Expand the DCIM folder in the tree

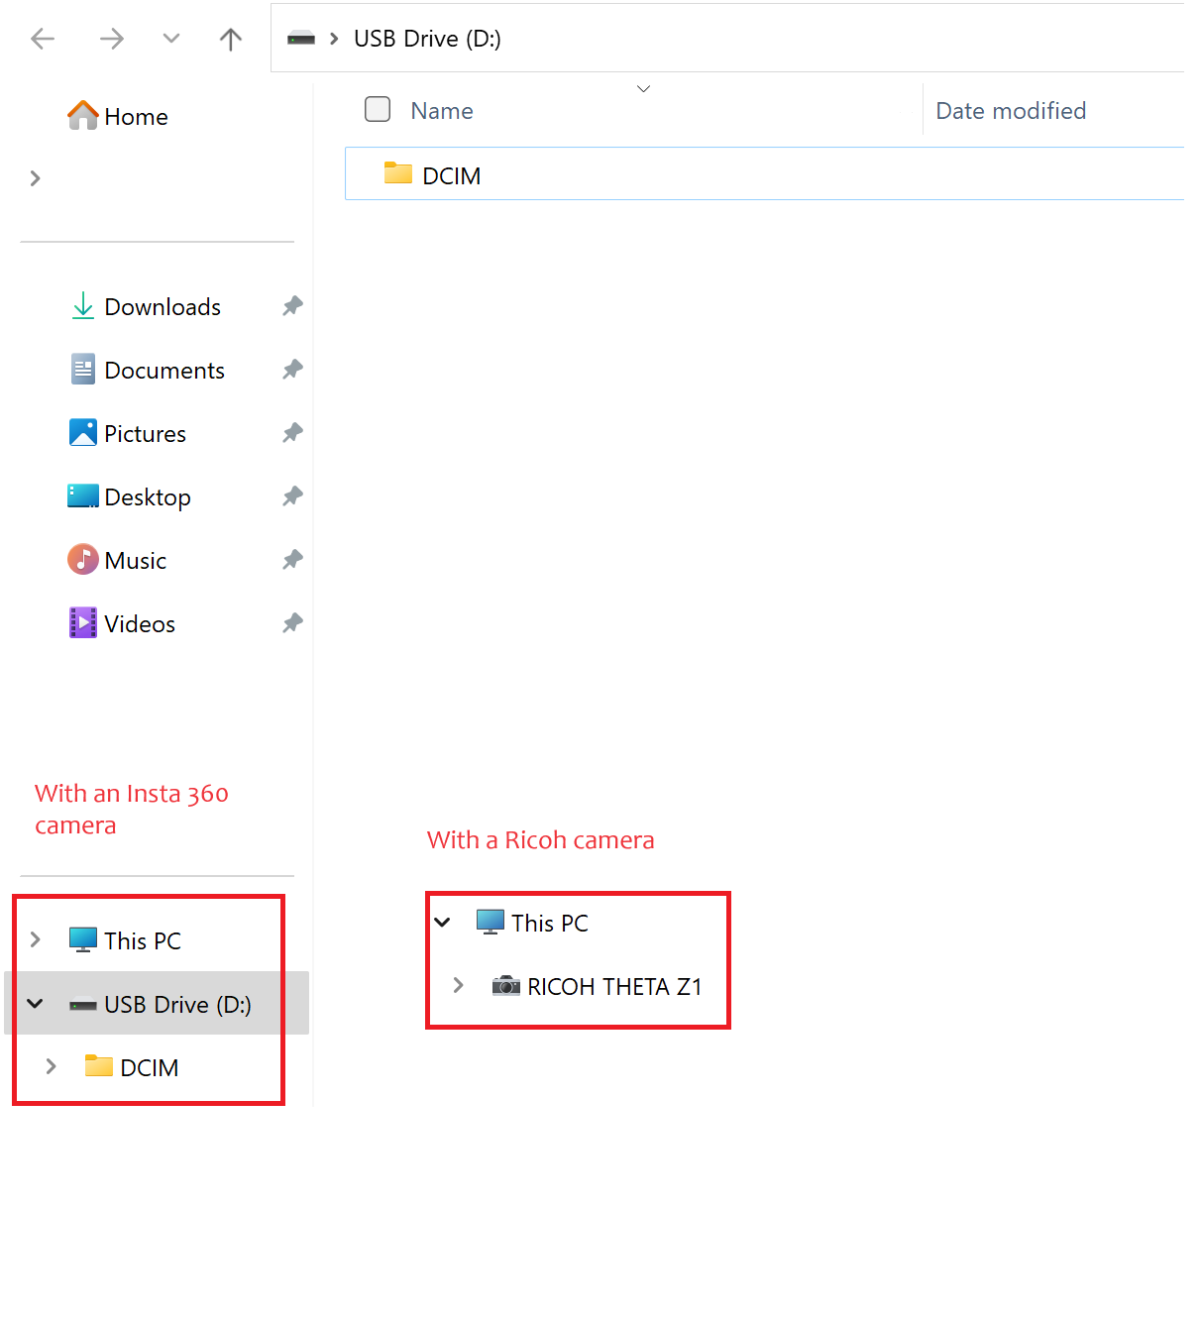(51, 1066)
